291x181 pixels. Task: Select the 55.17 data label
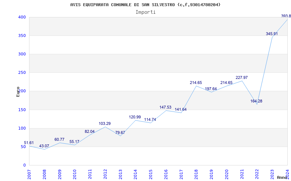(75, 142)
